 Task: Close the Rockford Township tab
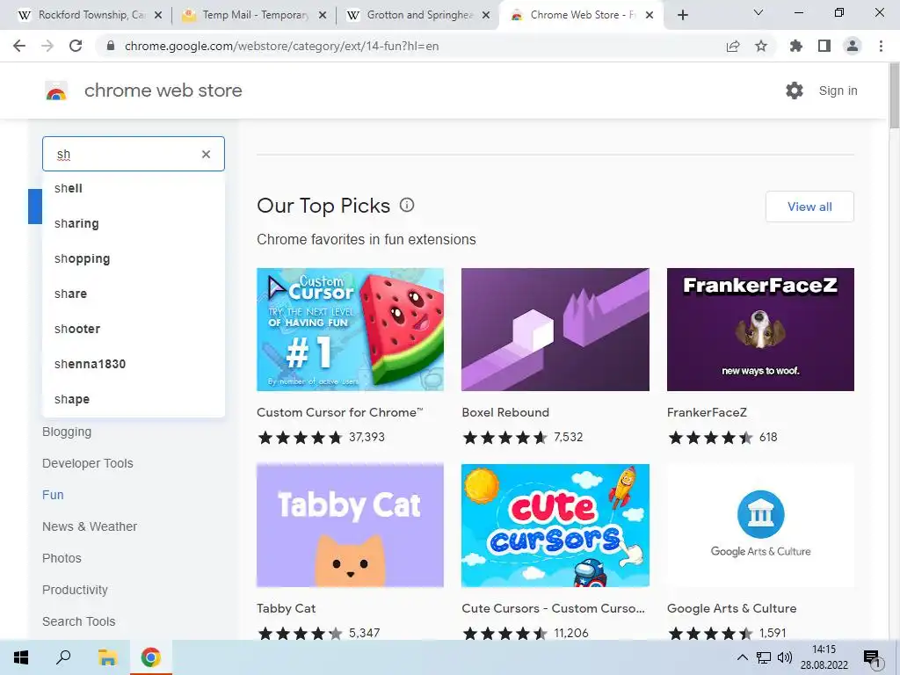tap(158, 15)
